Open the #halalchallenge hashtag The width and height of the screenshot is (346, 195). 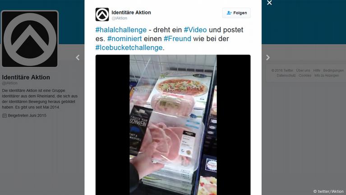(121, 30)
